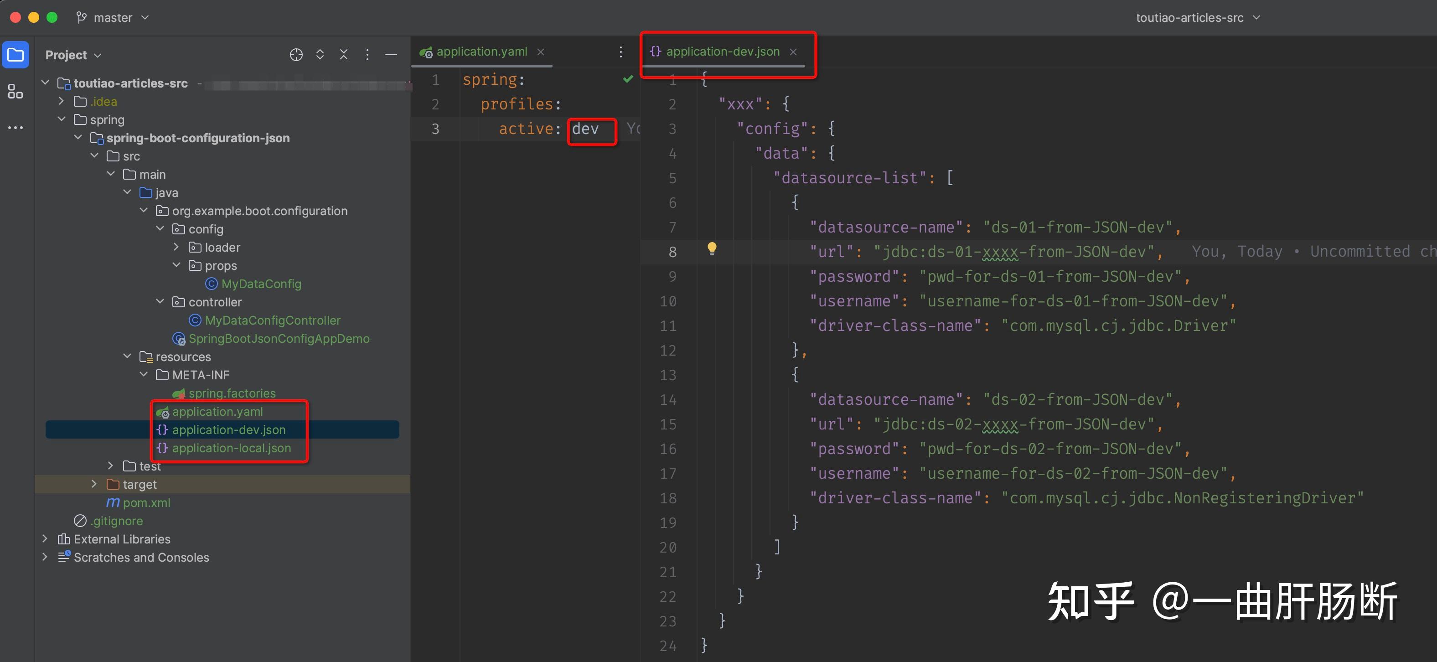1437x662 pixels.
Task: Select application-local.json in the project tree
Action: (x=232, y=448)
